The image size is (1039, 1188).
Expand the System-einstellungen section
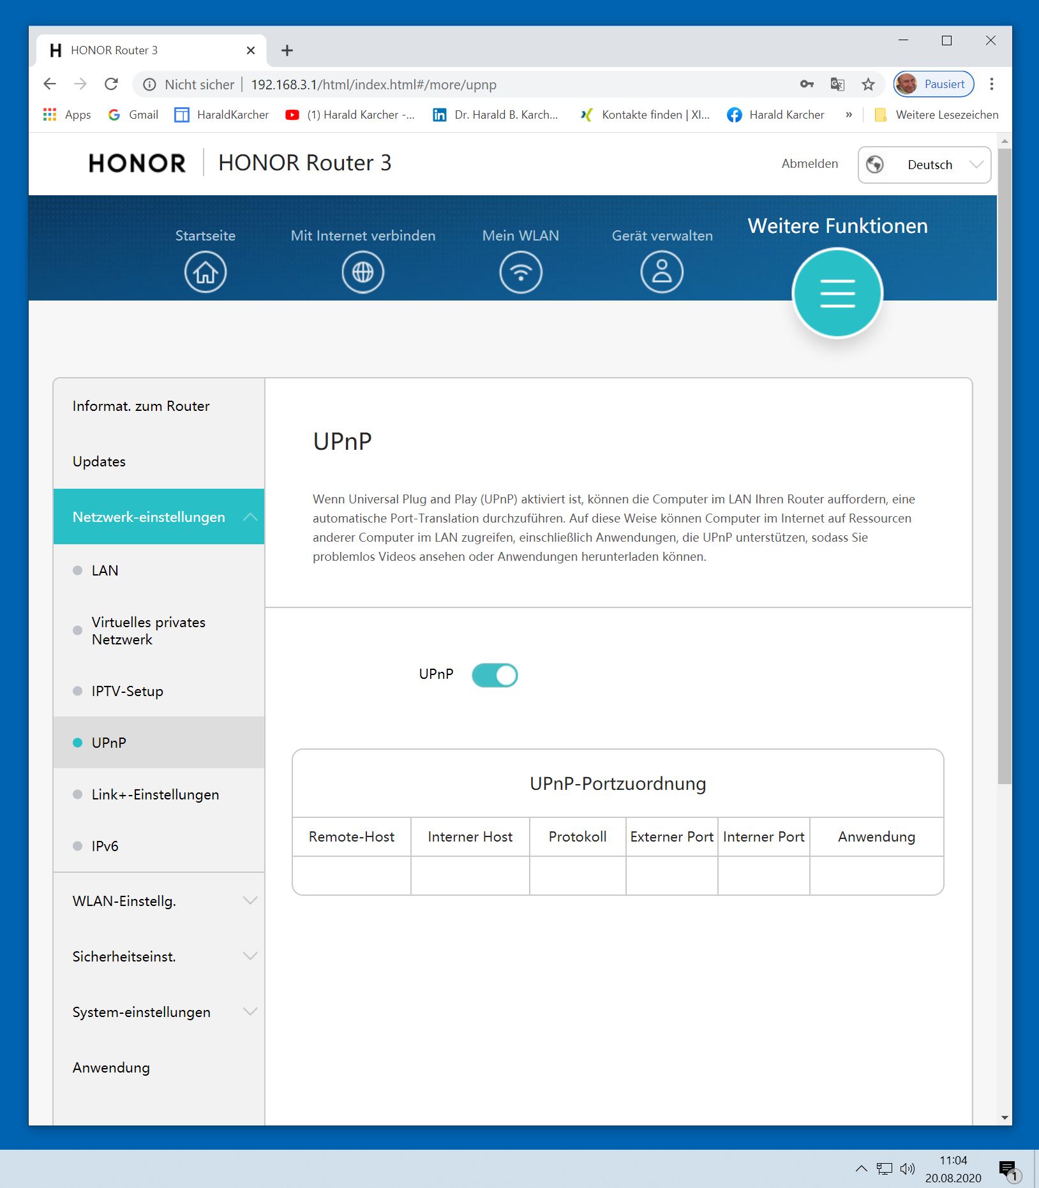tap(159, 1012)
